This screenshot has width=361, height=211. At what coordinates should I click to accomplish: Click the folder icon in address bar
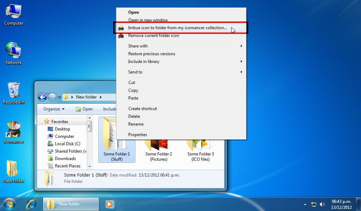click(x=66, y=97)
